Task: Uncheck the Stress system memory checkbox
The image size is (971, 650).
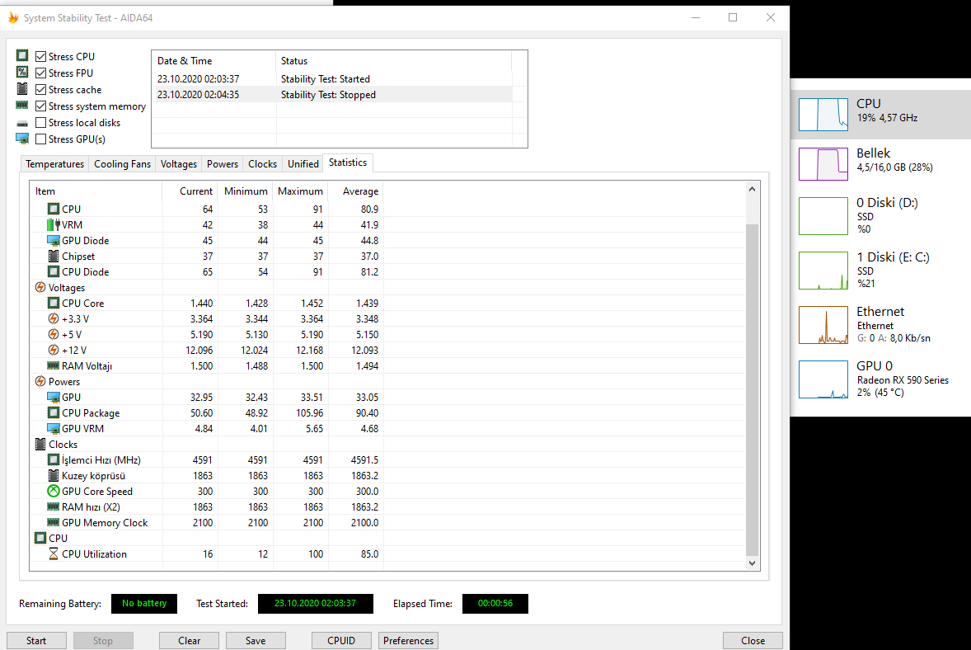Action: pyautogui.click(x=41, y=106)
